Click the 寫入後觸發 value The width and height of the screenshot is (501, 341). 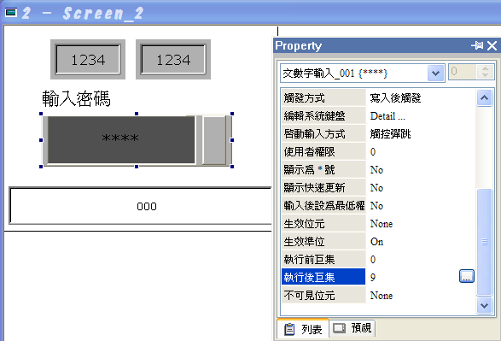click(x=395, y=98)
